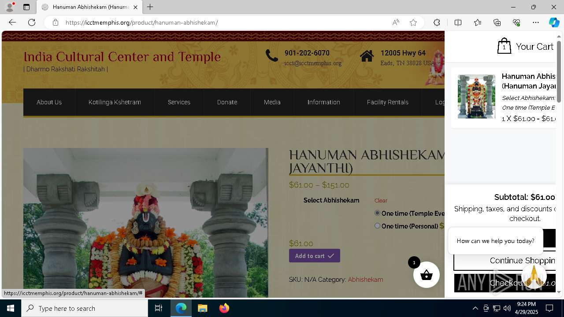Screen dimensions: 564x317
Task: Click the phone icon in header
Action: [x=272, y=55]
